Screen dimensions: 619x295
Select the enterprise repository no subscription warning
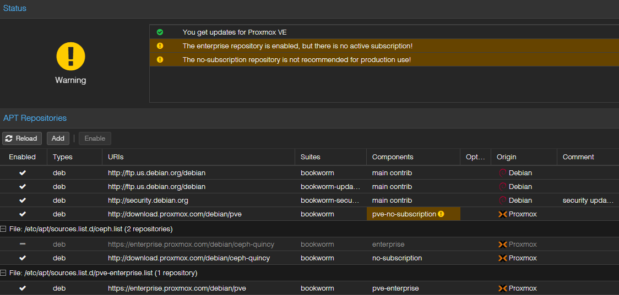point(384,46)
